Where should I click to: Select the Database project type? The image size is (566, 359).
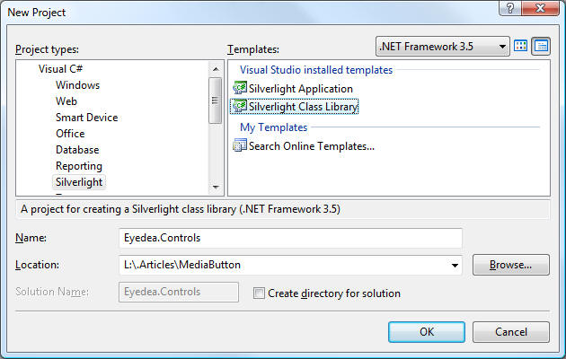[77, 150]
